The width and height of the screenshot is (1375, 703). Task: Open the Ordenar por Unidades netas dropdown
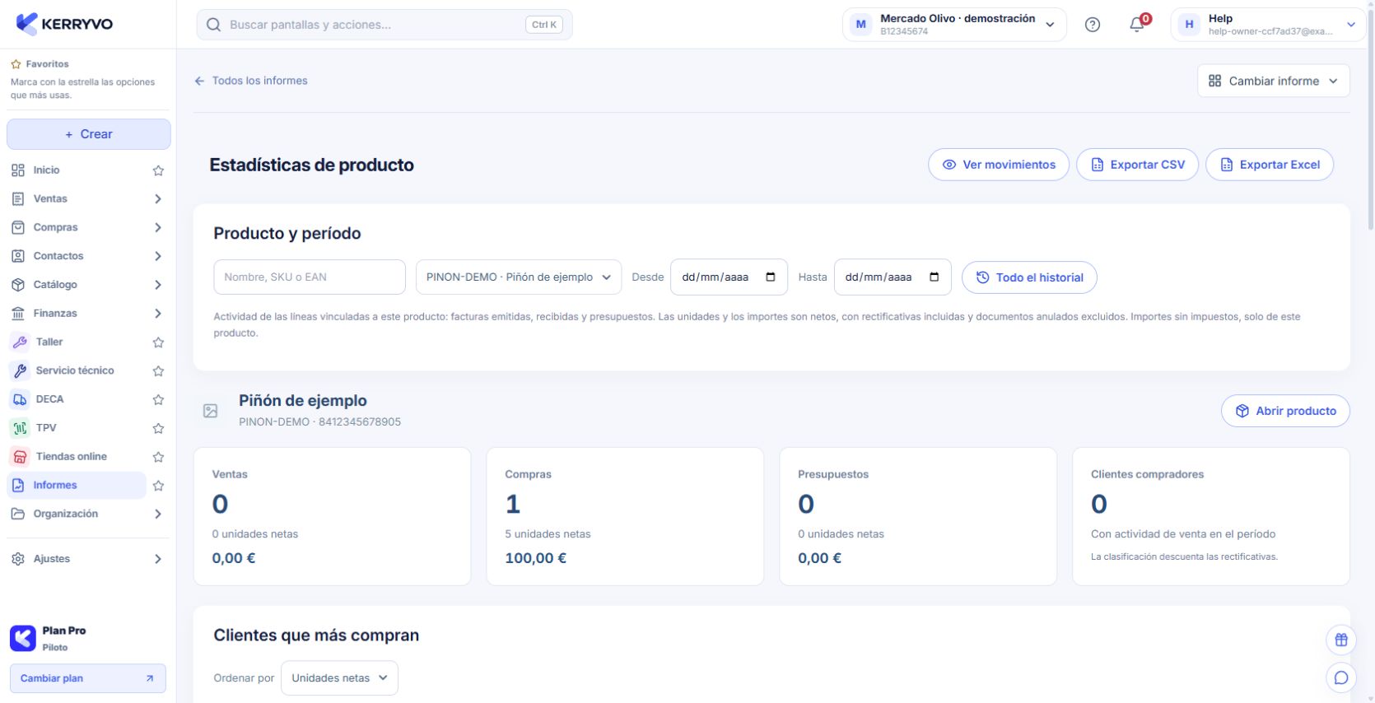(x=339, y=678)
